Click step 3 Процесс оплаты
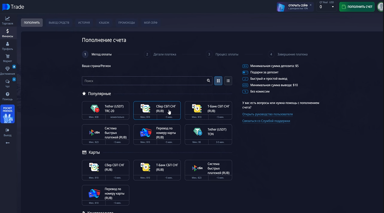Image resolution: width=384 pixels, height=213 pixels. [222, 54]
